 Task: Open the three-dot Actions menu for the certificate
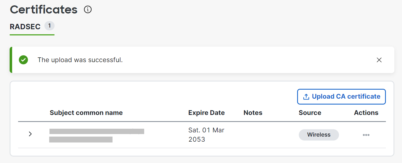(366, 135)
